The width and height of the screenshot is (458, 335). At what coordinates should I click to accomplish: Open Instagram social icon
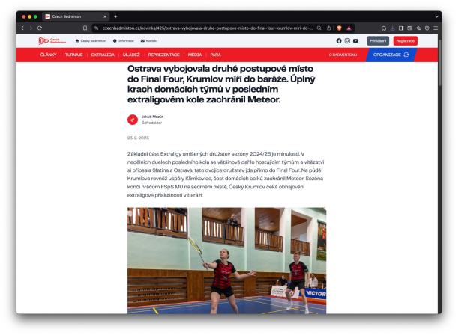tap(347, 41)
